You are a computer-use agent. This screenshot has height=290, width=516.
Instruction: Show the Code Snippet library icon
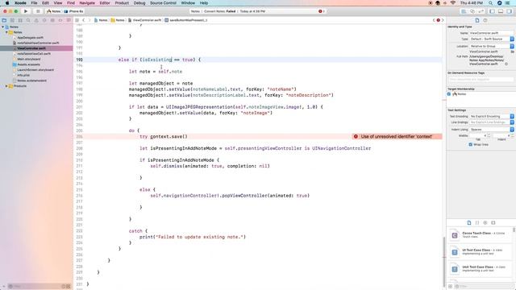[477, 222]
